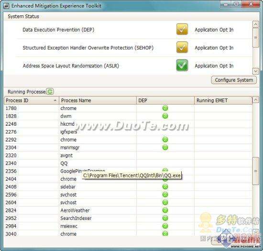Select chrome process with ID 2404
Viewport: 263px width, 251px height.
[128, 179]
